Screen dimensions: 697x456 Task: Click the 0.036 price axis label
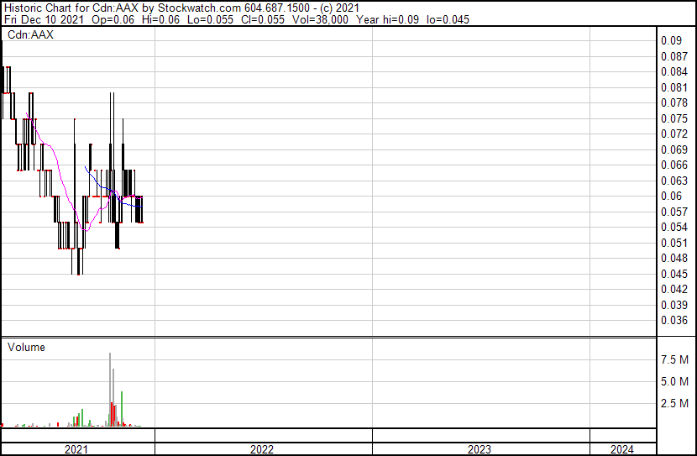tap(673, 321)
